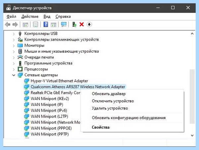Click the Сетевые адаптеры category icon
The image size is (199, 150).
tap(20, 75)
